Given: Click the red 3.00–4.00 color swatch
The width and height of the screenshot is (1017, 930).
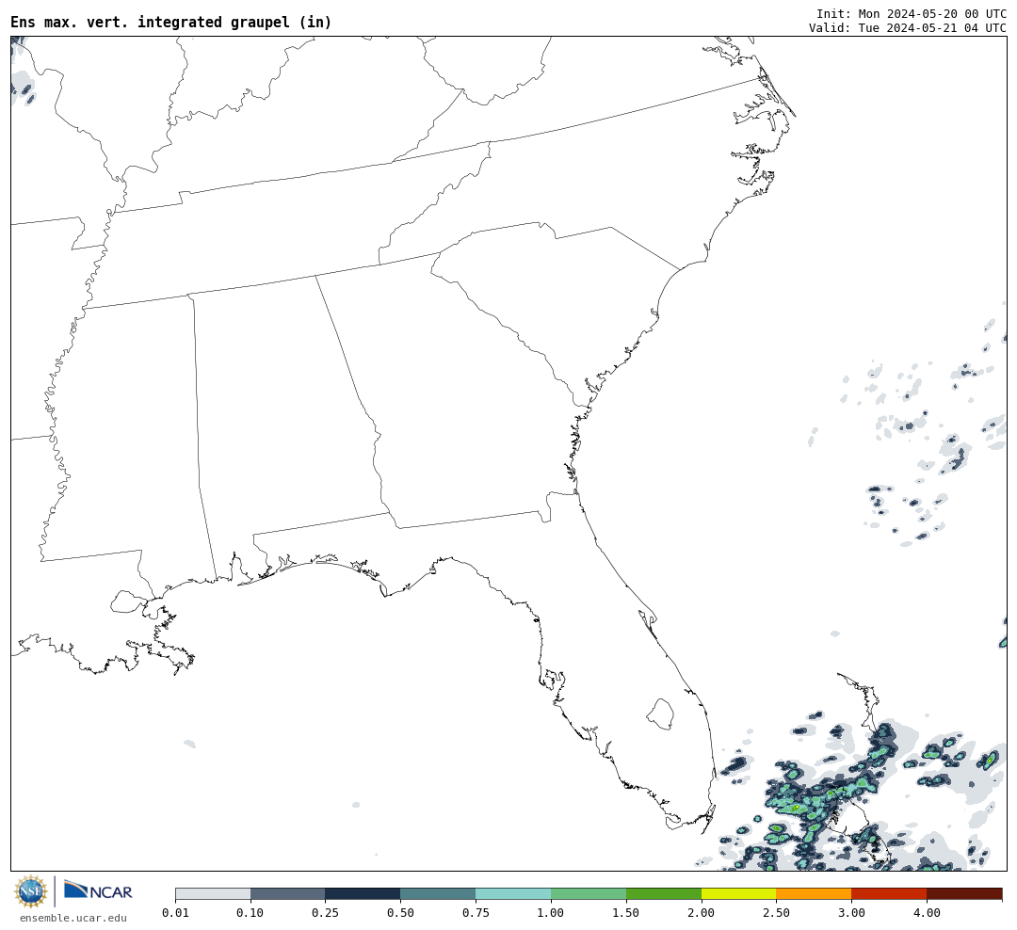Looking at the screenshot, I should (889, 893).
